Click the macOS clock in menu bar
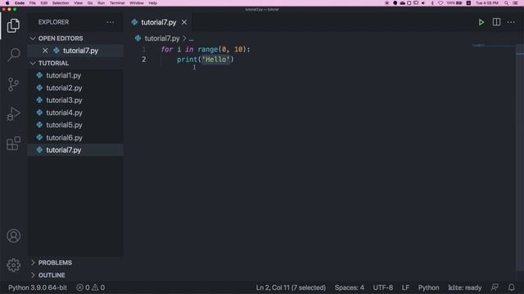 [487, 3]
